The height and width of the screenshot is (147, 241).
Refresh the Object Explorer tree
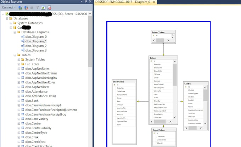click(x=43, y=7)
